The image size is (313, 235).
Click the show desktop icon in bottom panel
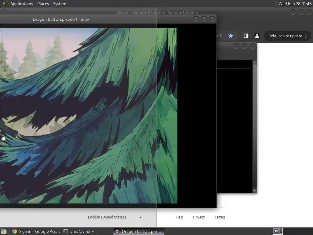click(x=4, y=231)
